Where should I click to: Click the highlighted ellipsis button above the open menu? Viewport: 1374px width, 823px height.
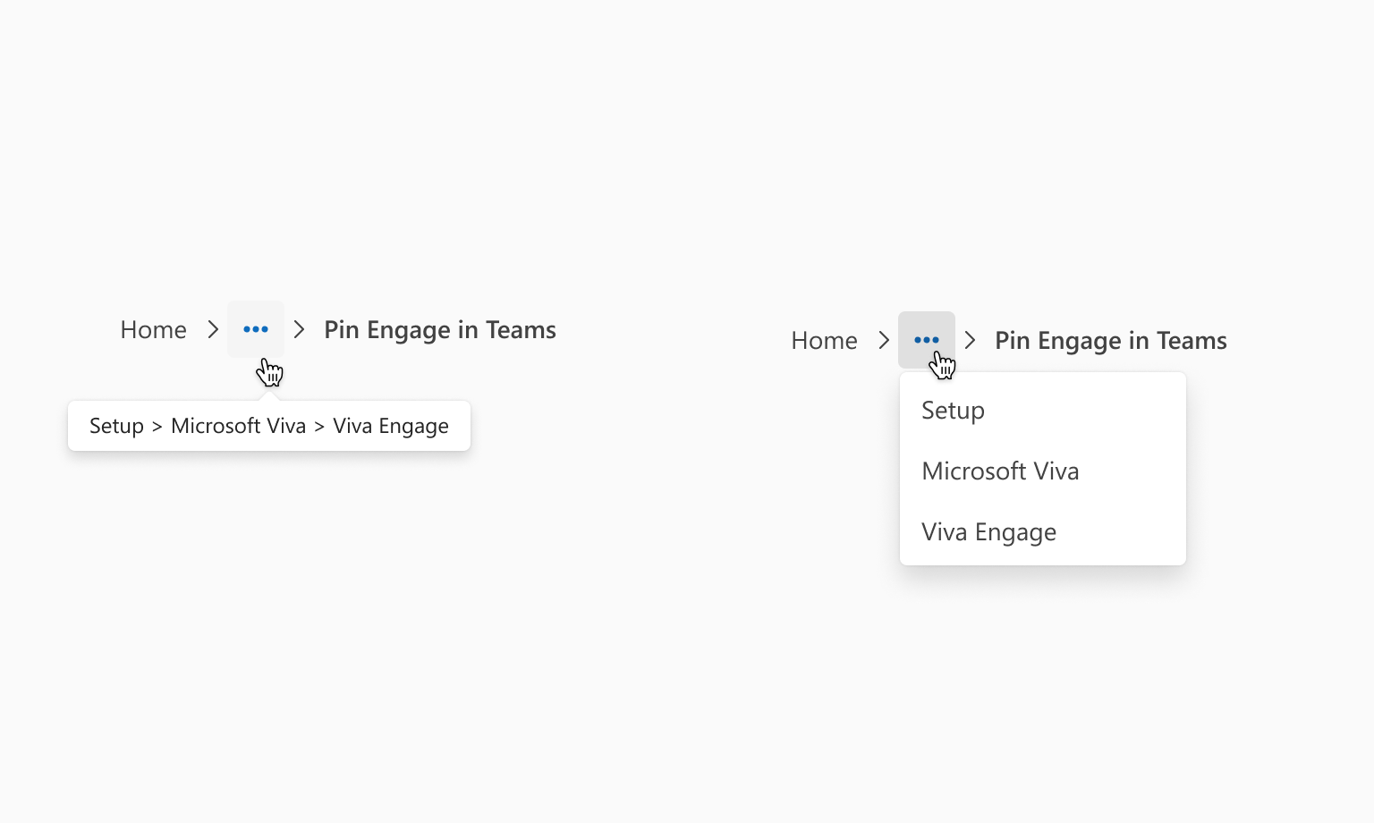coord(927,340)
